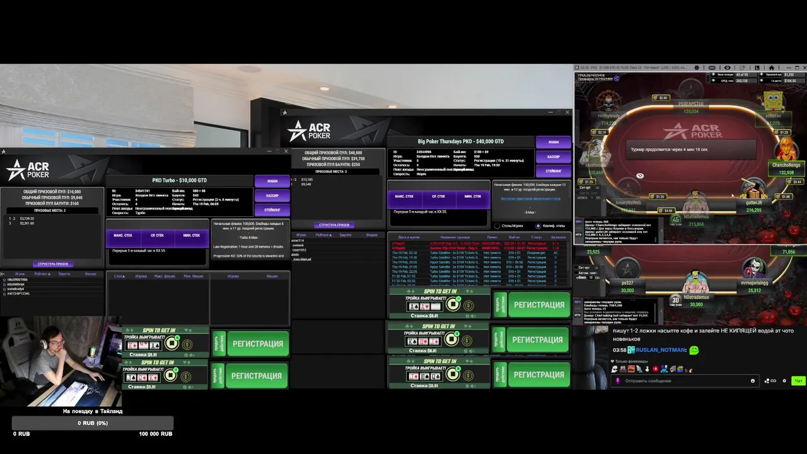Click top продать действие button in Big Poker Thursdays window
Image resolution: width=807 pixels, height=454 pixels.
click(500, 305)
